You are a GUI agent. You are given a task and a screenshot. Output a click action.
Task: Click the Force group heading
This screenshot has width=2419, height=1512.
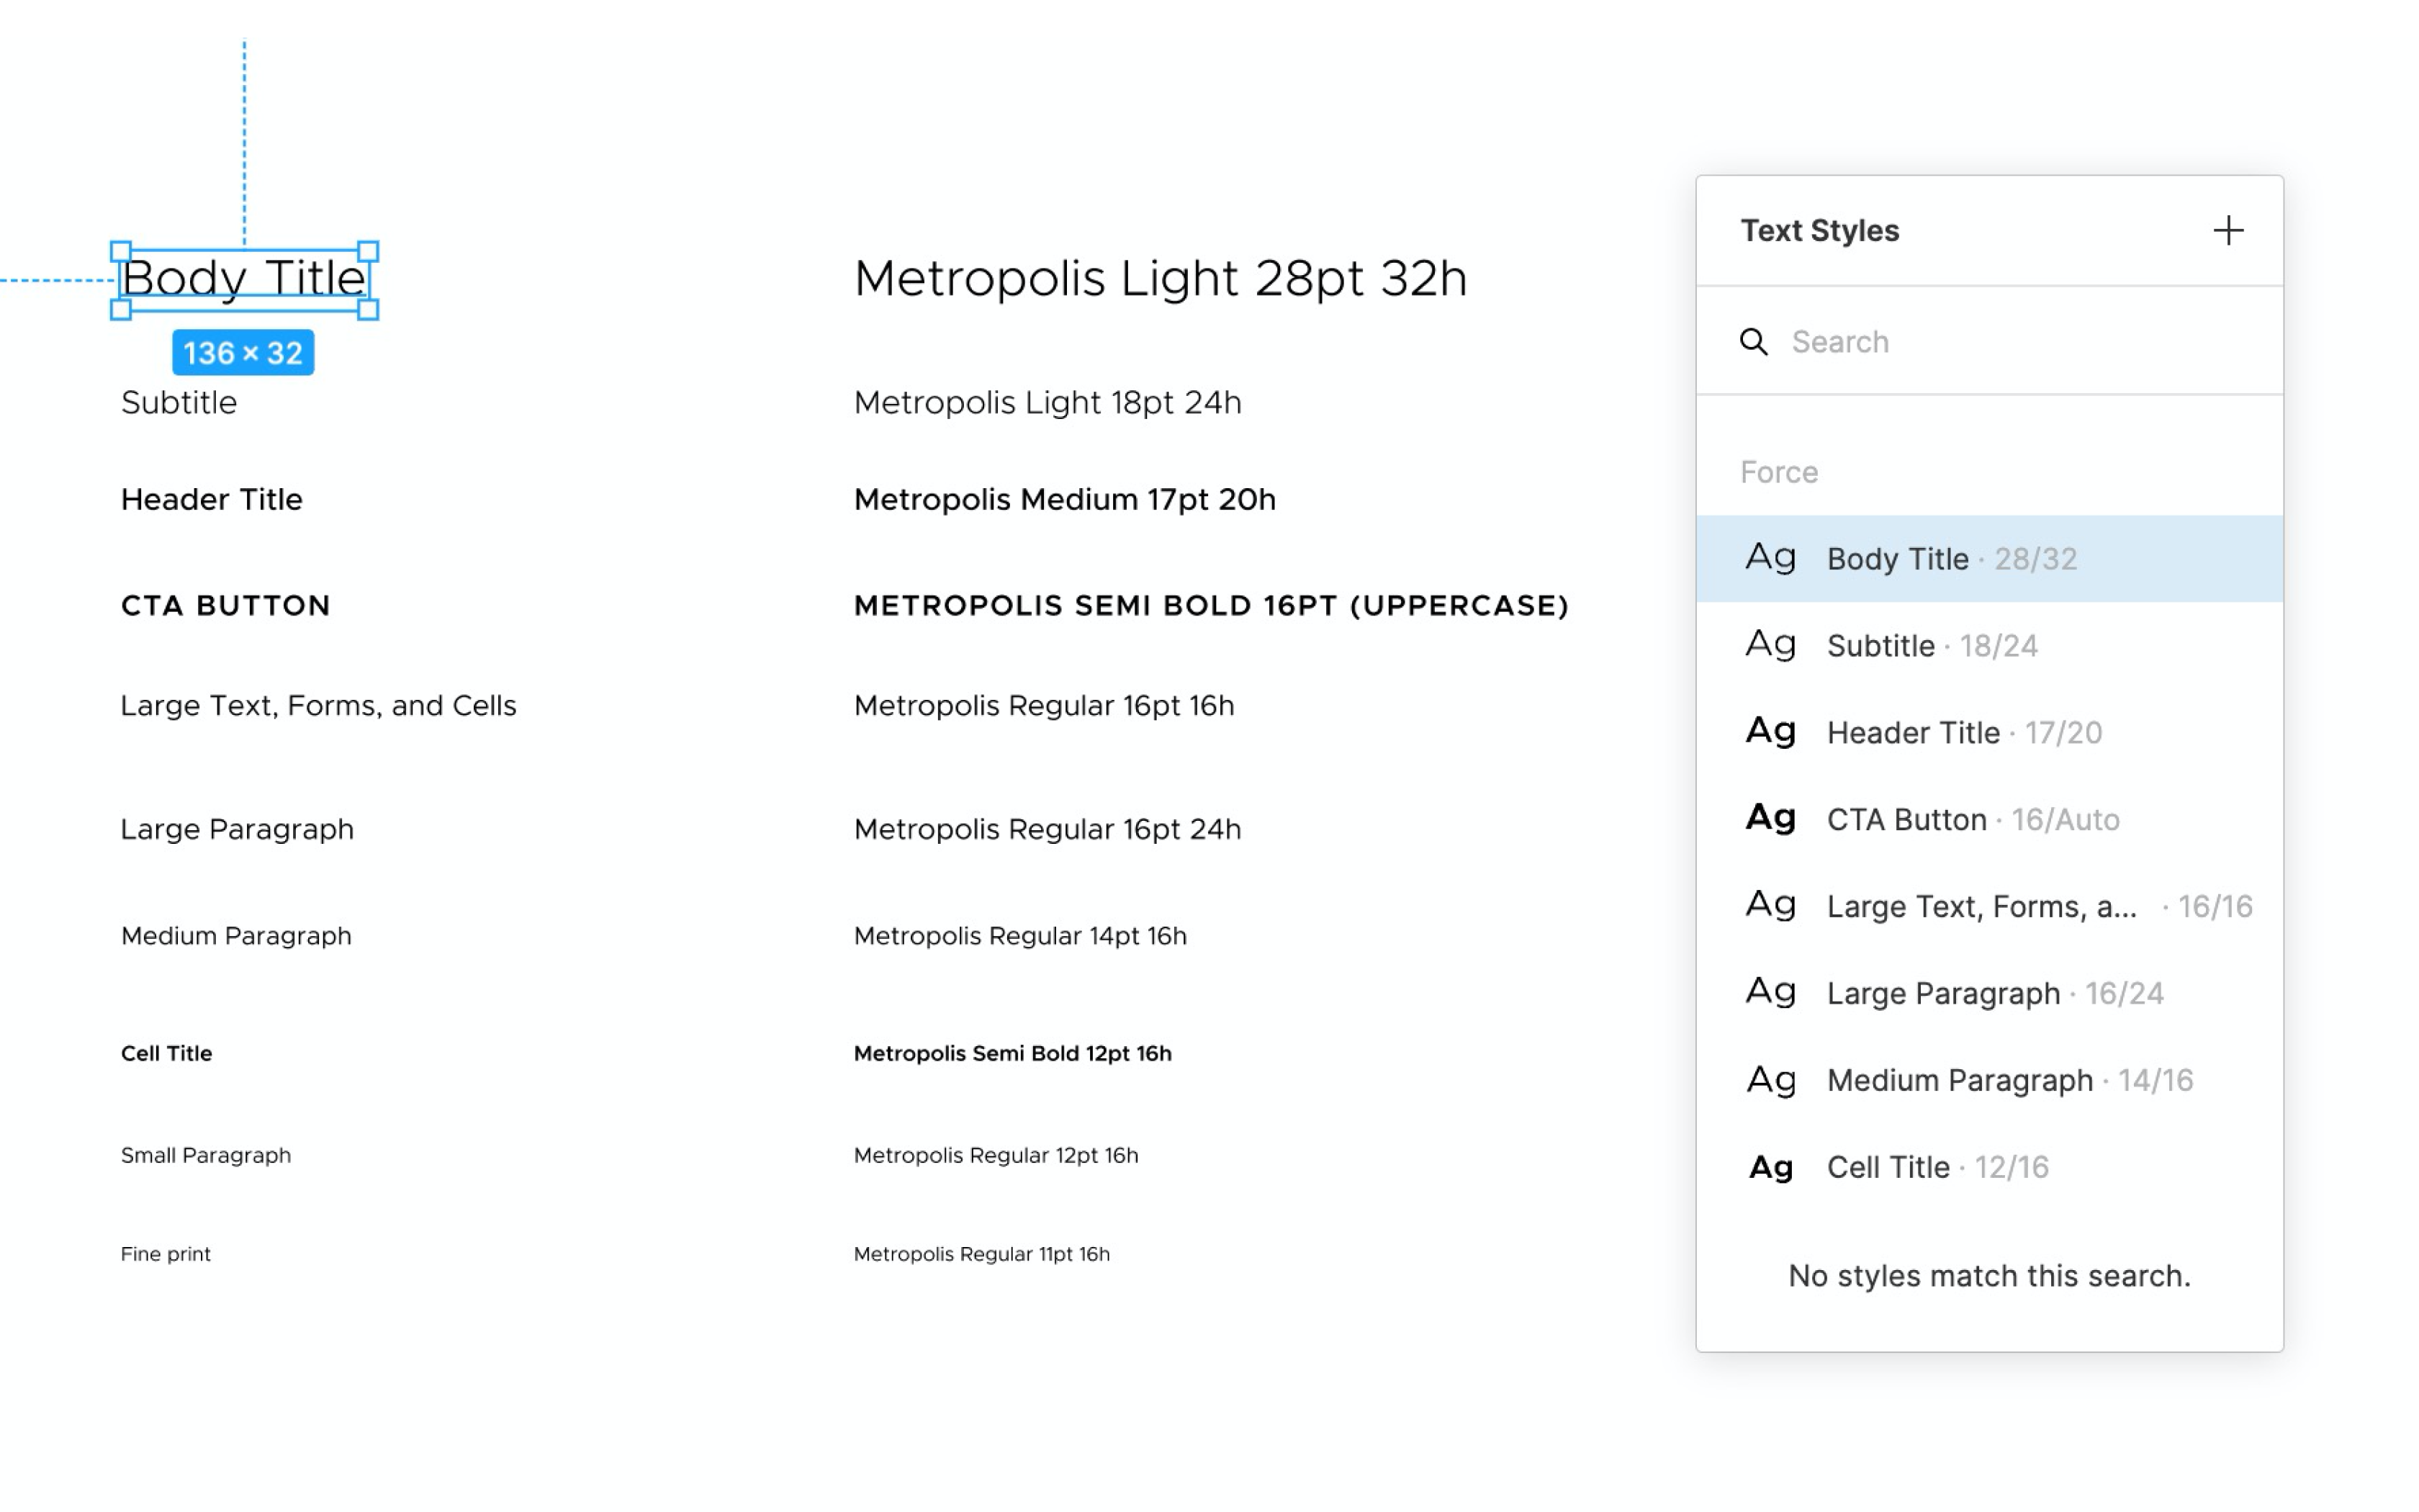tap(1778, 472)
